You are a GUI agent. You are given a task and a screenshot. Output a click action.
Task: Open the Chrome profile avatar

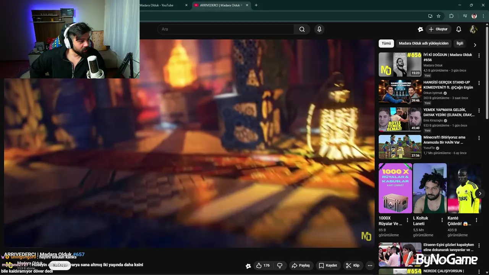(x=474, y=16)
